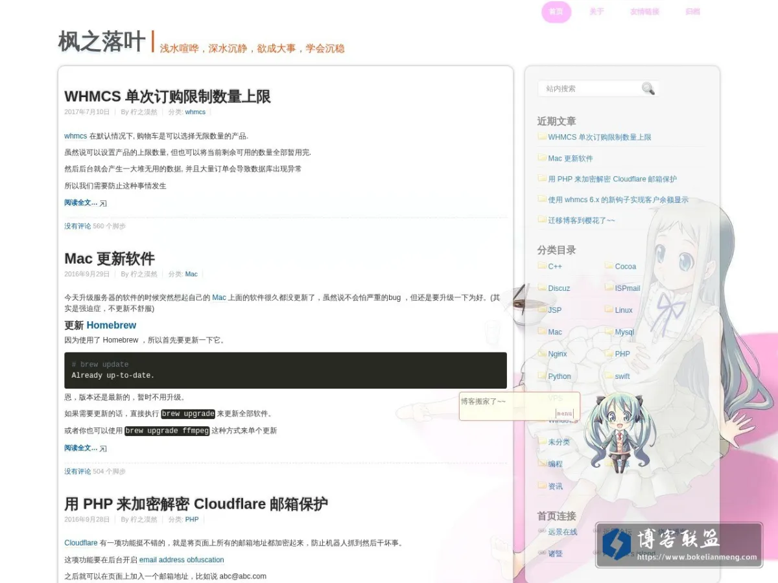The width and height of the screenshot is (778, 583).
Task: Open the 编程 category in sidebar
Action: point(555,464)
